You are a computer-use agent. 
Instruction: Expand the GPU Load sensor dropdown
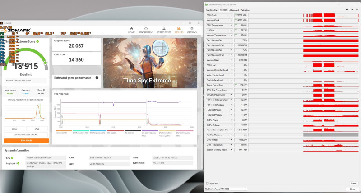tap(231, 65)
